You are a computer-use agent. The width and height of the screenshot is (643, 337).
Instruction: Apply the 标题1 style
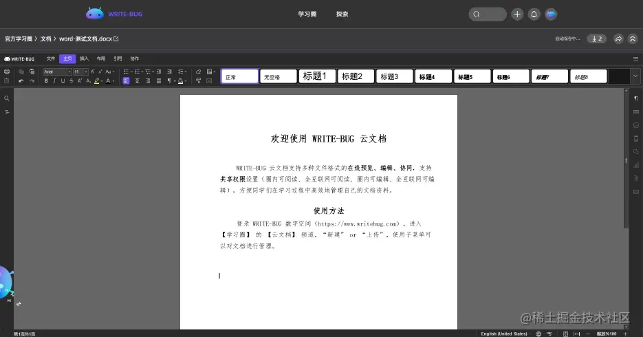(317, 76)
